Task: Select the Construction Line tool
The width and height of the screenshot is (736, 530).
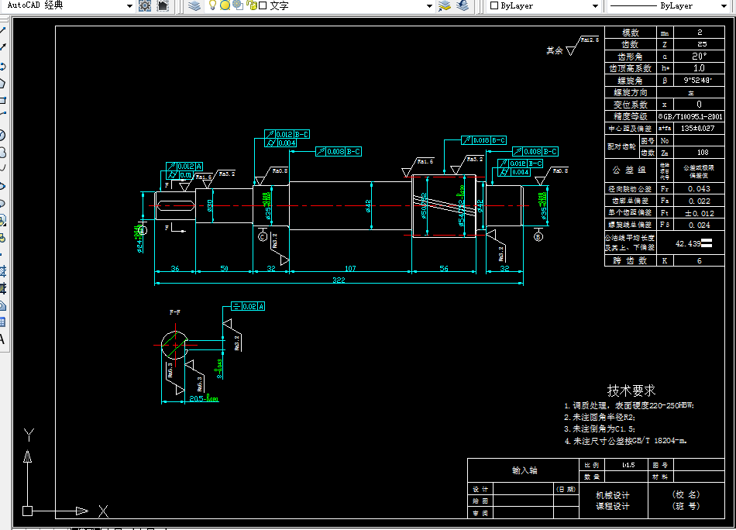Action: [2, 47]
